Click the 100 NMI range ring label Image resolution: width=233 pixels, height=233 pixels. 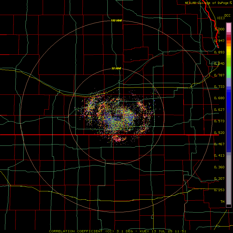[x=116, y=20]
